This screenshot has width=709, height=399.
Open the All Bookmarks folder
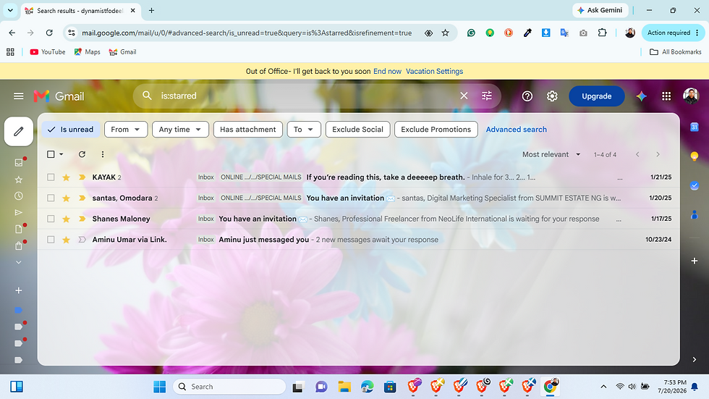click(x=676, y=52)
